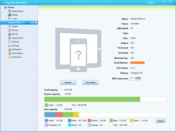The height and width of the screenshot is (132, 176).
Task: Toggle the WiFi Connection switch
Action: (x=135, y=79)
